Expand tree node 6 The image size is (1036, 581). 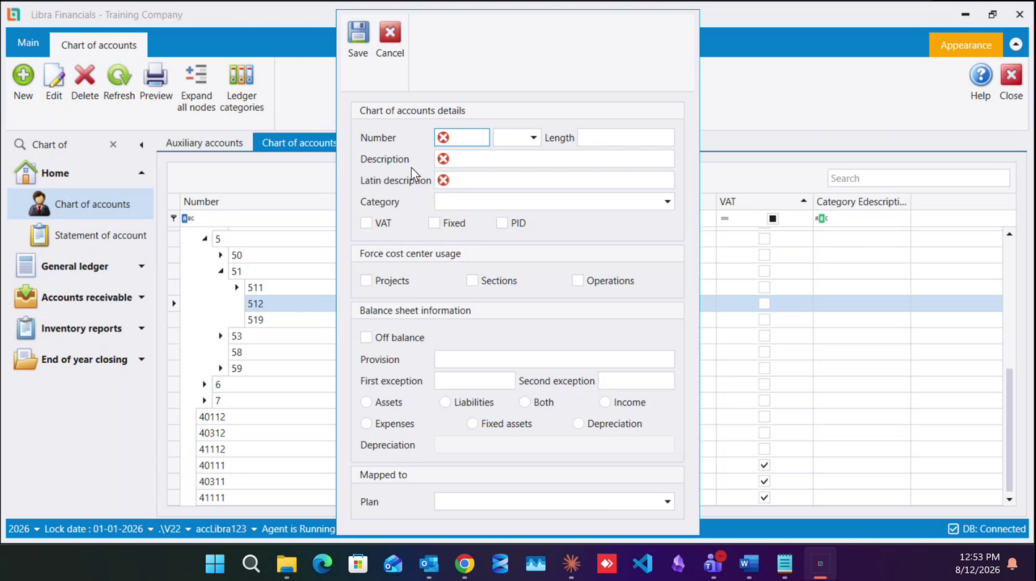pyautogui.click(x=205, y=384)
